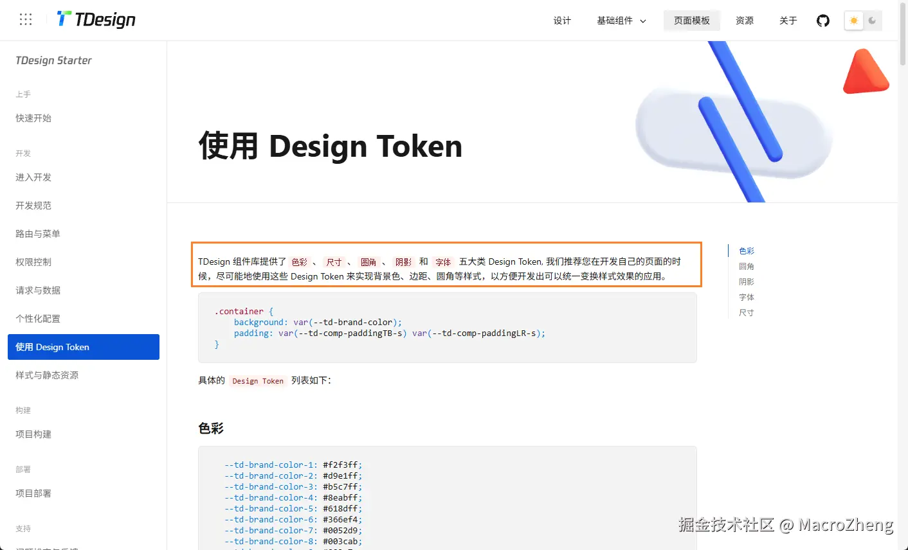Click the 色彩 inline code tag
The width and height of the screenshot is (908, 550).
point(300,262)
